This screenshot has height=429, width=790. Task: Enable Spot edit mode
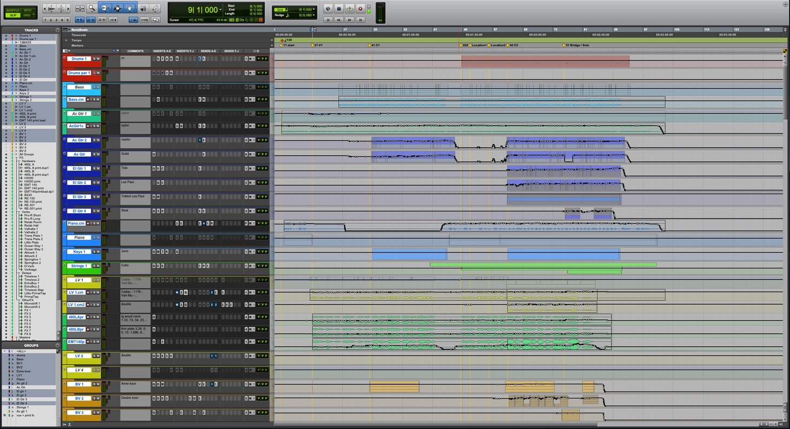[x=28, y=10]
